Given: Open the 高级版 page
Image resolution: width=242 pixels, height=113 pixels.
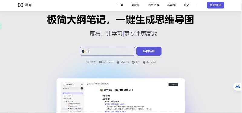Looking at the screenshot, I should coord(136,5).
